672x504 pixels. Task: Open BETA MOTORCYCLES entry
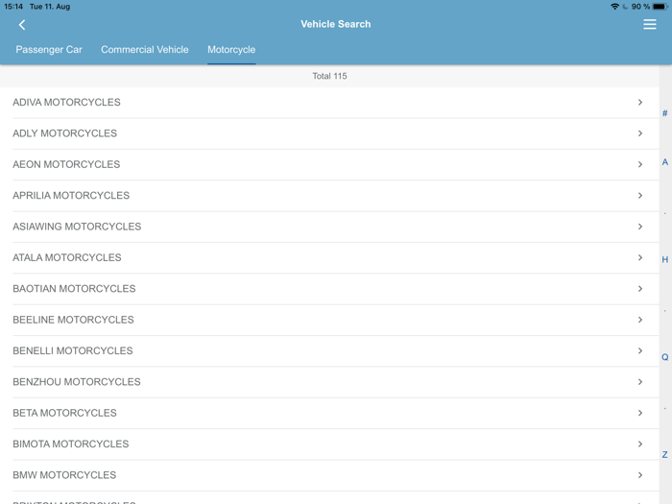(x=329, y=413)
